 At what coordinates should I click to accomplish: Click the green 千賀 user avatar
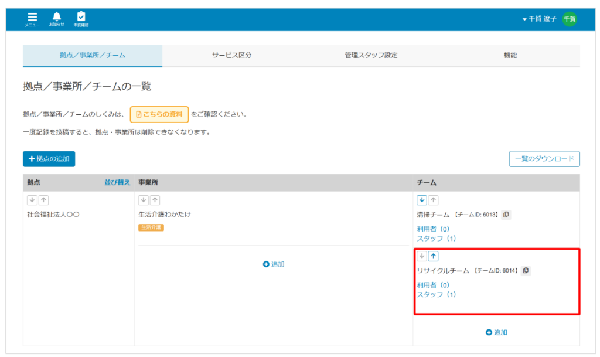(570, 19)
